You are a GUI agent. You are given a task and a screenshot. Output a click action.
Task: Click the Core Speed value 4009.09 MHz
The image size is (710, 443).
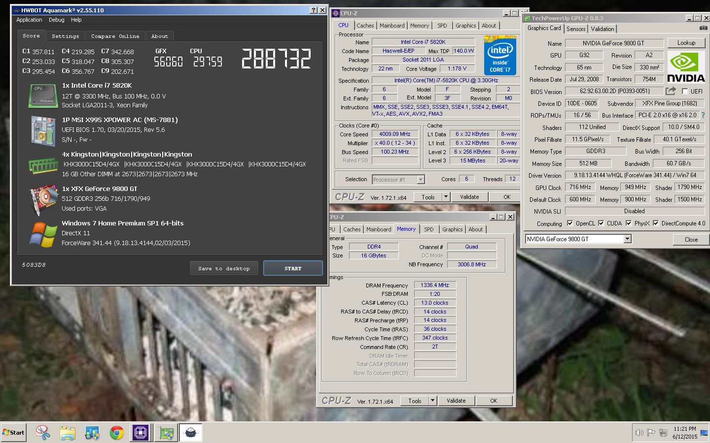(x=395, y=134)
